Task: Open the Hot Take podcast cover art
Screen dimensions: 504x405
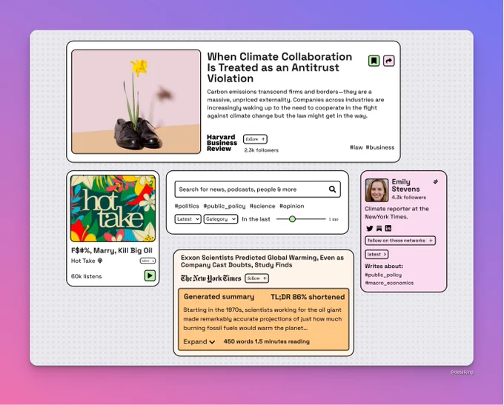Action: click(x=113, y=208)
